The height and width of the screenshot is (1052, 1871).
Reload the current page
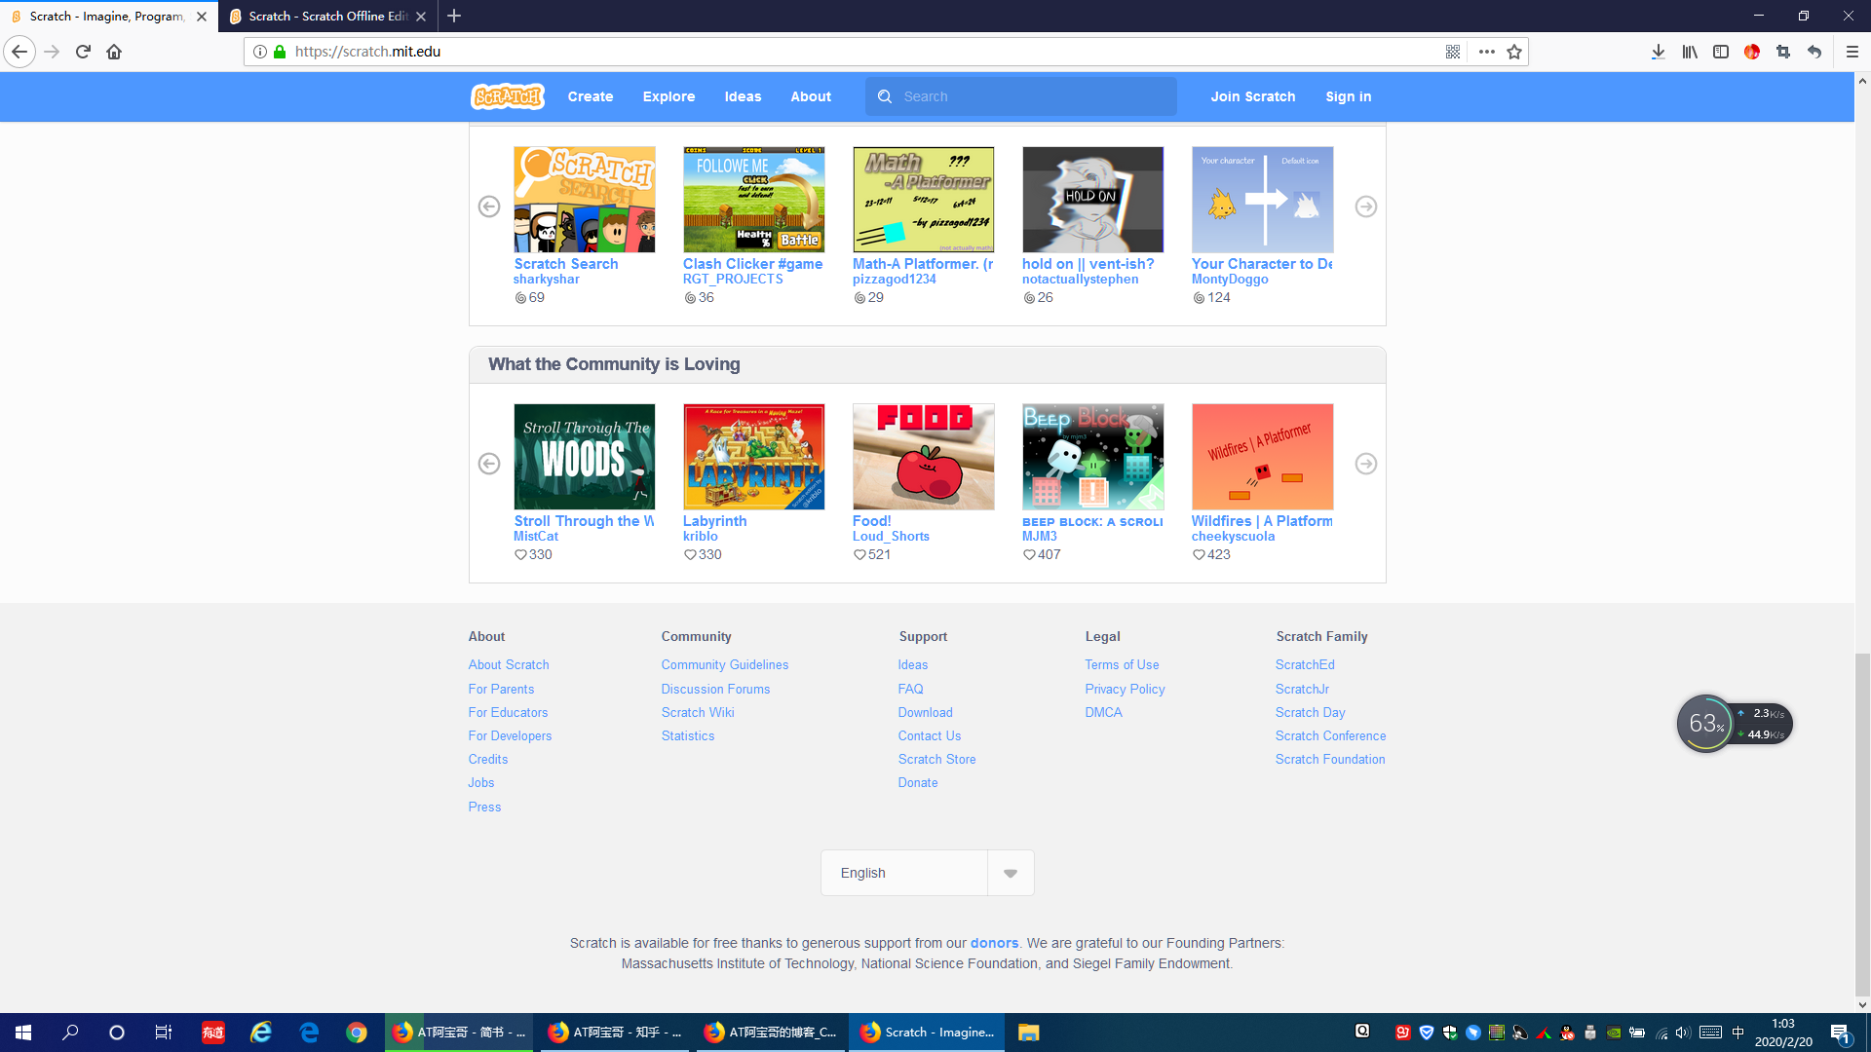[x=83, y=52]
